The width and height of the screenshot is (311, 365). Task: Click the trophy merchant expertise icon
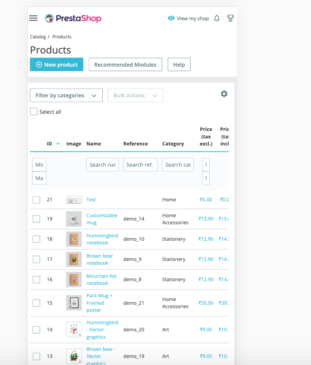(x=231, y=18)
